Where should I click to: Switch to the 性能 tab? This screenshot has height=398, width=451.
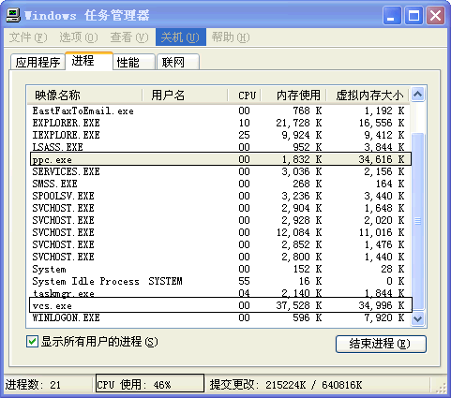coord(134,62)
